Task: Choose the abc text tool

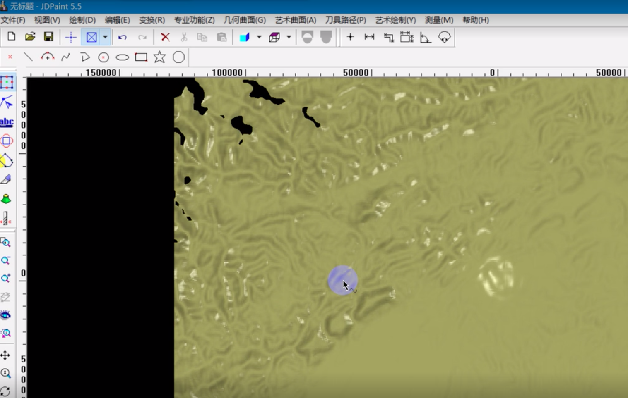Action: (7, 122)
